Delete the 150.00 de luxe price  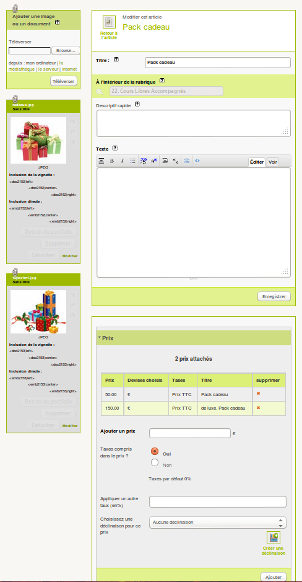258,408
